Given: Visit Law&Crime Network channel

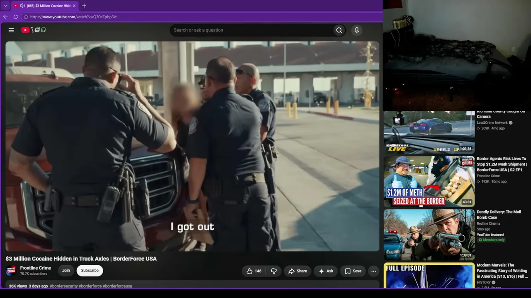Looking at the screenshot, I should pos(492,123).
